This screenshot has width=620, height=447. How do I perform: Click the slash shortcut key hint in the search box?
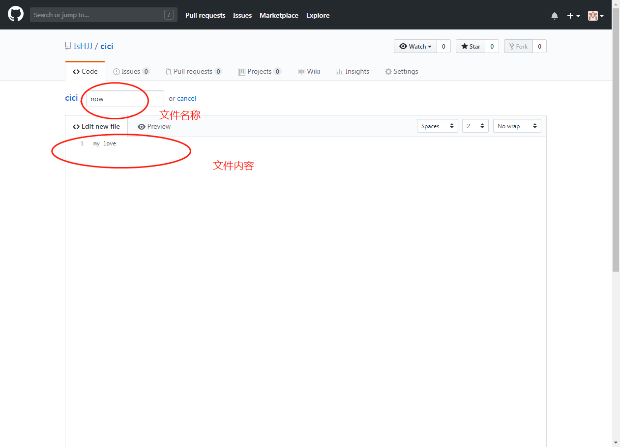[169, 15]
